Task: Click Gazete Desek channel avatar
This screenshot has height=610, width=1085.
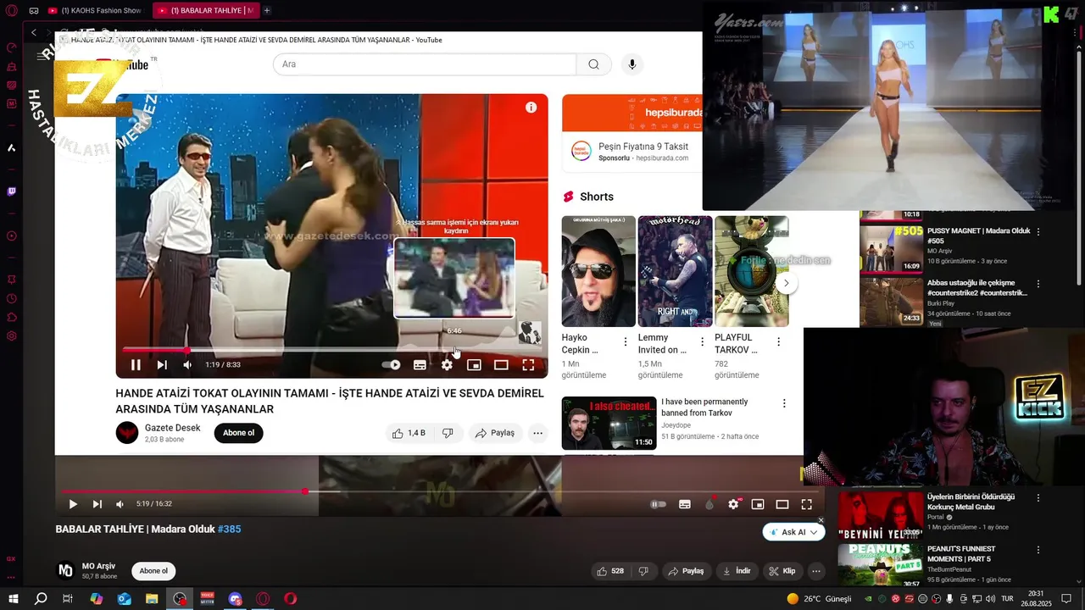Action: pyautogui.click(x=127, y=433)
